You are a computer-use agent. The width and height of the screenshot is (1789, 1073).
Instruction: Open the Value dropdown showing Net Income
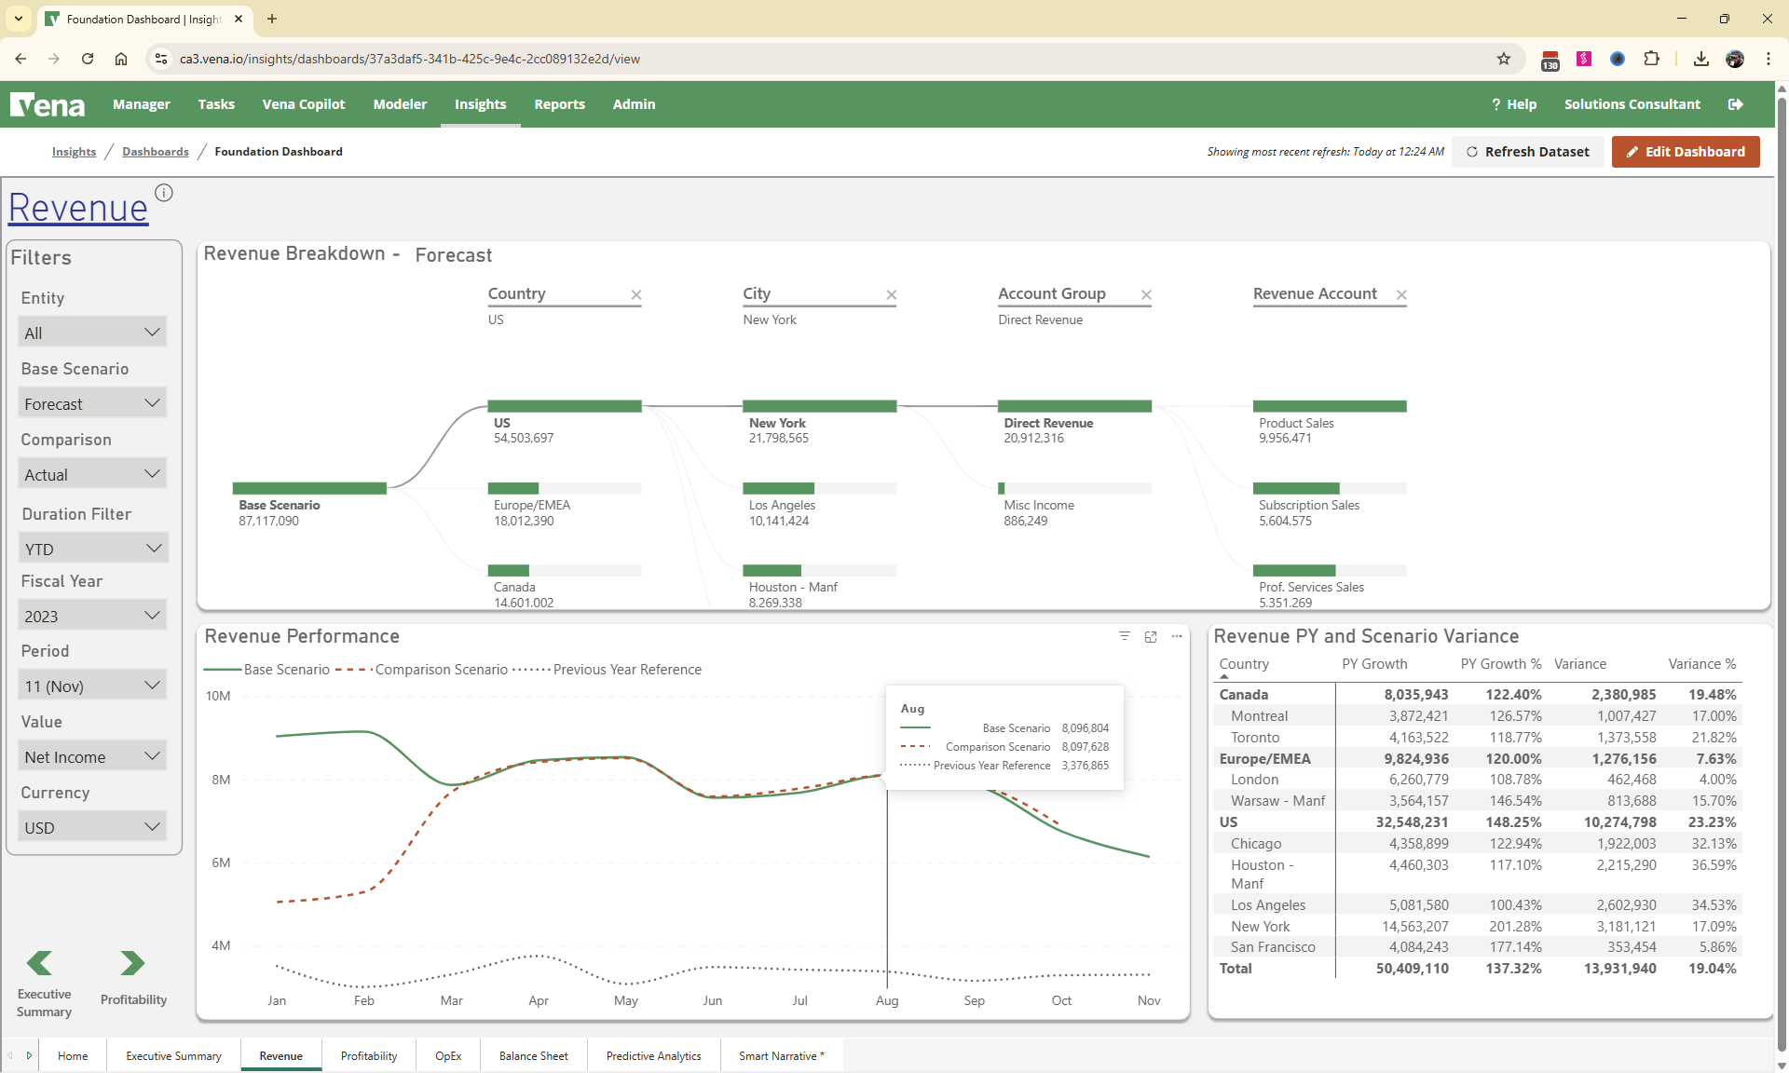[92, 756]
